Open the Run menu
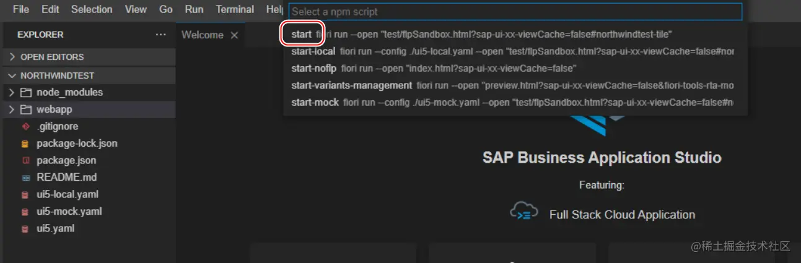Screen dimensions: 801x263 [x=194, y=9]
